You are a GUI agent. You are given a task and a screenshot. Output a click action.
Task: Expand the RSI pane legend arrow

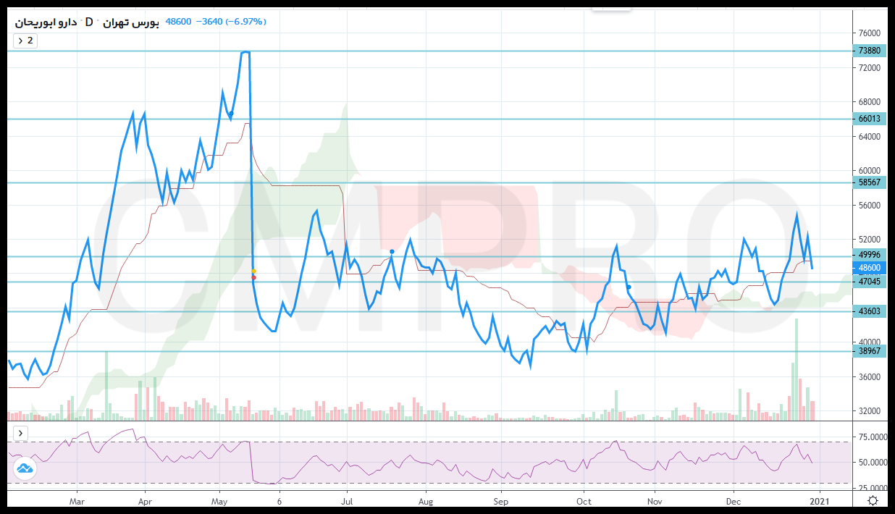coord(20,433)
